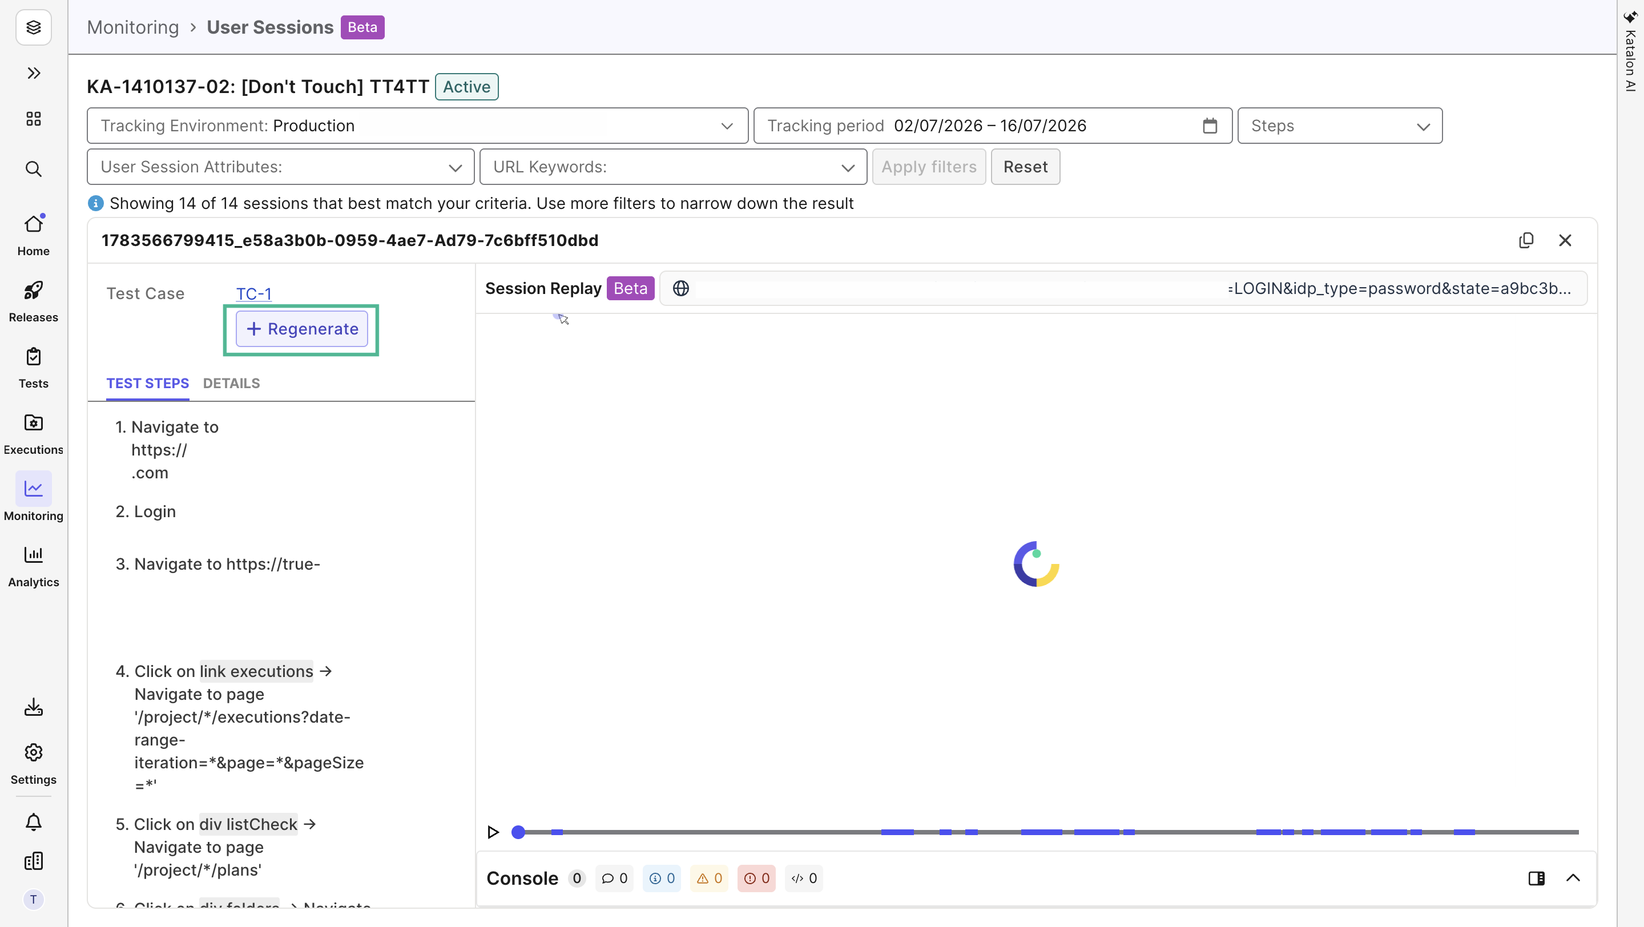Open notifications bell icon
This screenshot has width=1644, height=927.
pyautogui.click(x=33, y=822)
